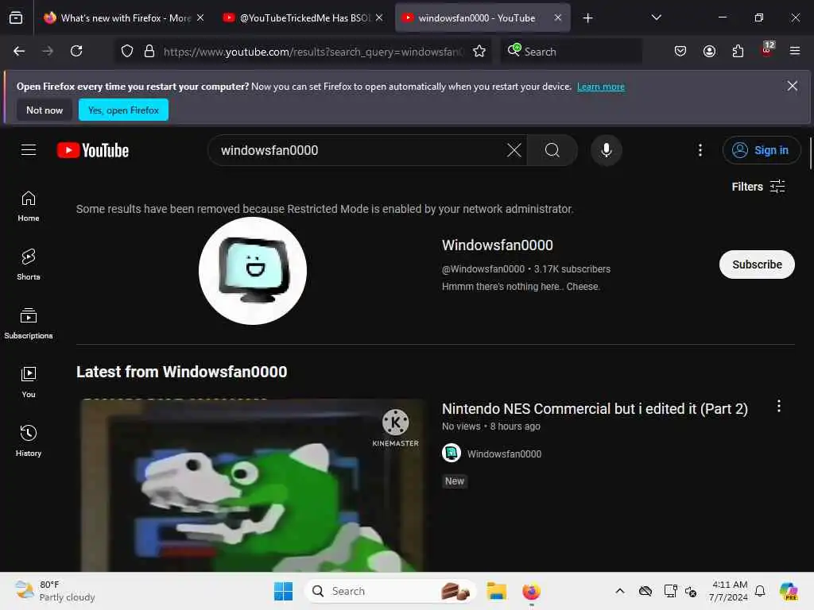Bookmark this page with the star
814x610 pixels.
point(479,51)
